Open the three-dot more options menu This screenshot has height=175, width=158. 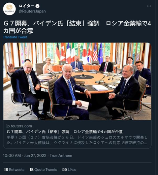click(149, 6)
